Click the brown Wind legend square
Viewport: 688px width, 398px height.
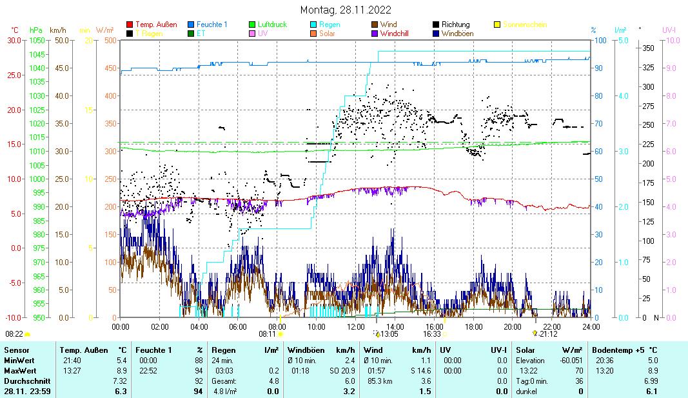375,25
